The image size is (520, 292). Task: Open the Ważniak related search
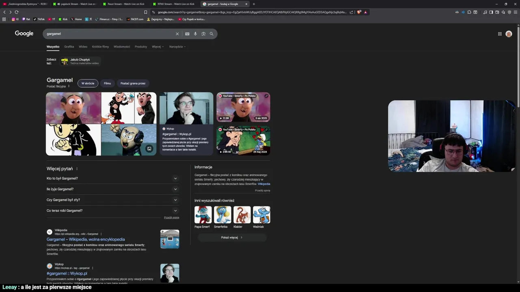pyautogui.click(x=261, y=217)
